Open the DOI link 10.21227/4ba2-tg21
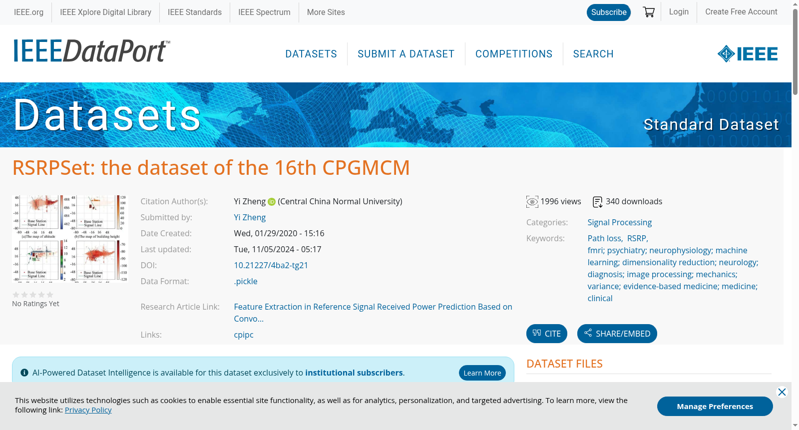The image size is (799, 430). tap(271, 265)
